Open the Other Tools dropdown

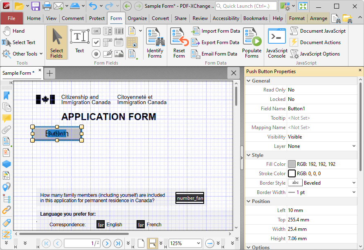pyautogui.click(x=22, y=54)
